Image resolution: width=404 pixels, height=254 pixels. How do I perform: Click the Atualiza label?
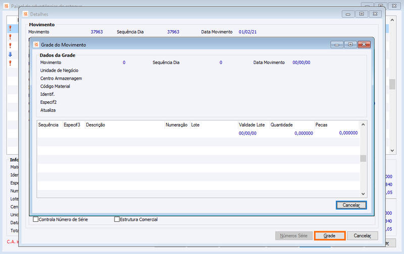point(48,110)
